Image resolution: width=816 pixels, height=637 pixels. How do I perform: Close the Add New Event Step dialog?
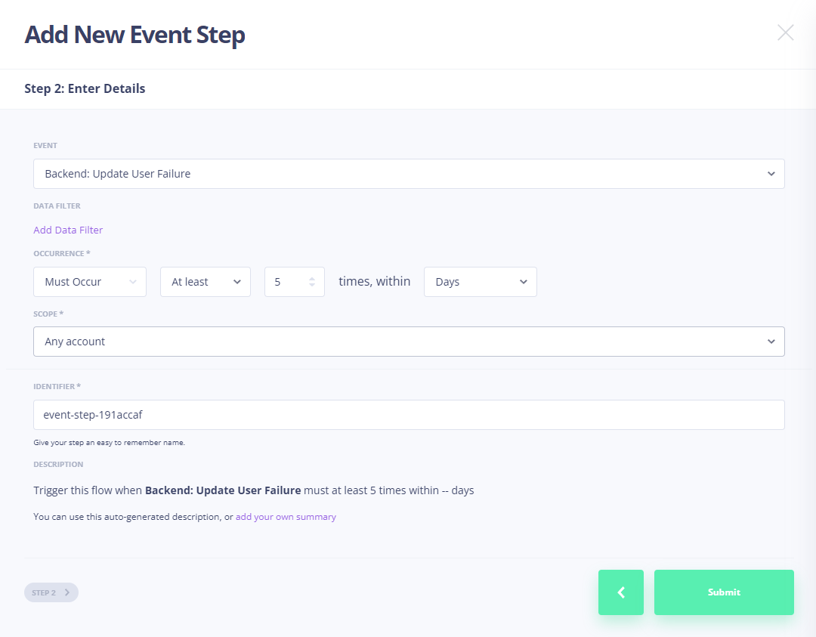click(x=785, y=32)
